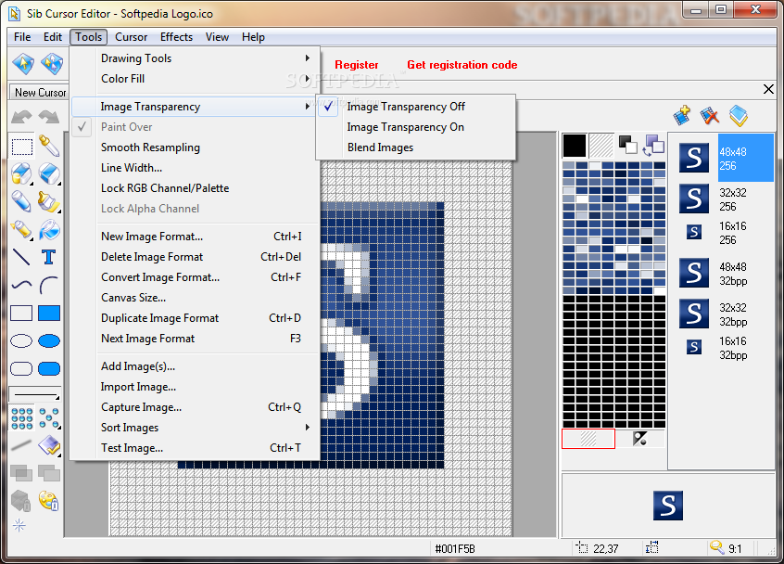784x564 pixels.
Task: Select the empty rectangle tool
Action: coord(21,314)
